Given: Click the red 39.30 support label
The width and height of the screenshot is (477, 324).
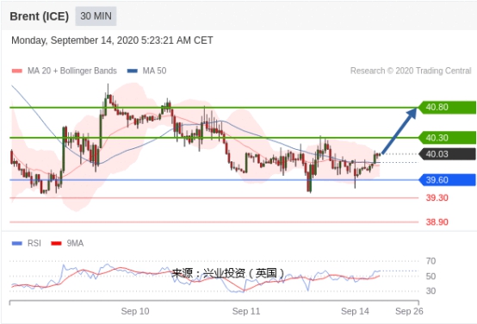Looking at the screenshot, I should click(x=437, y=198).
